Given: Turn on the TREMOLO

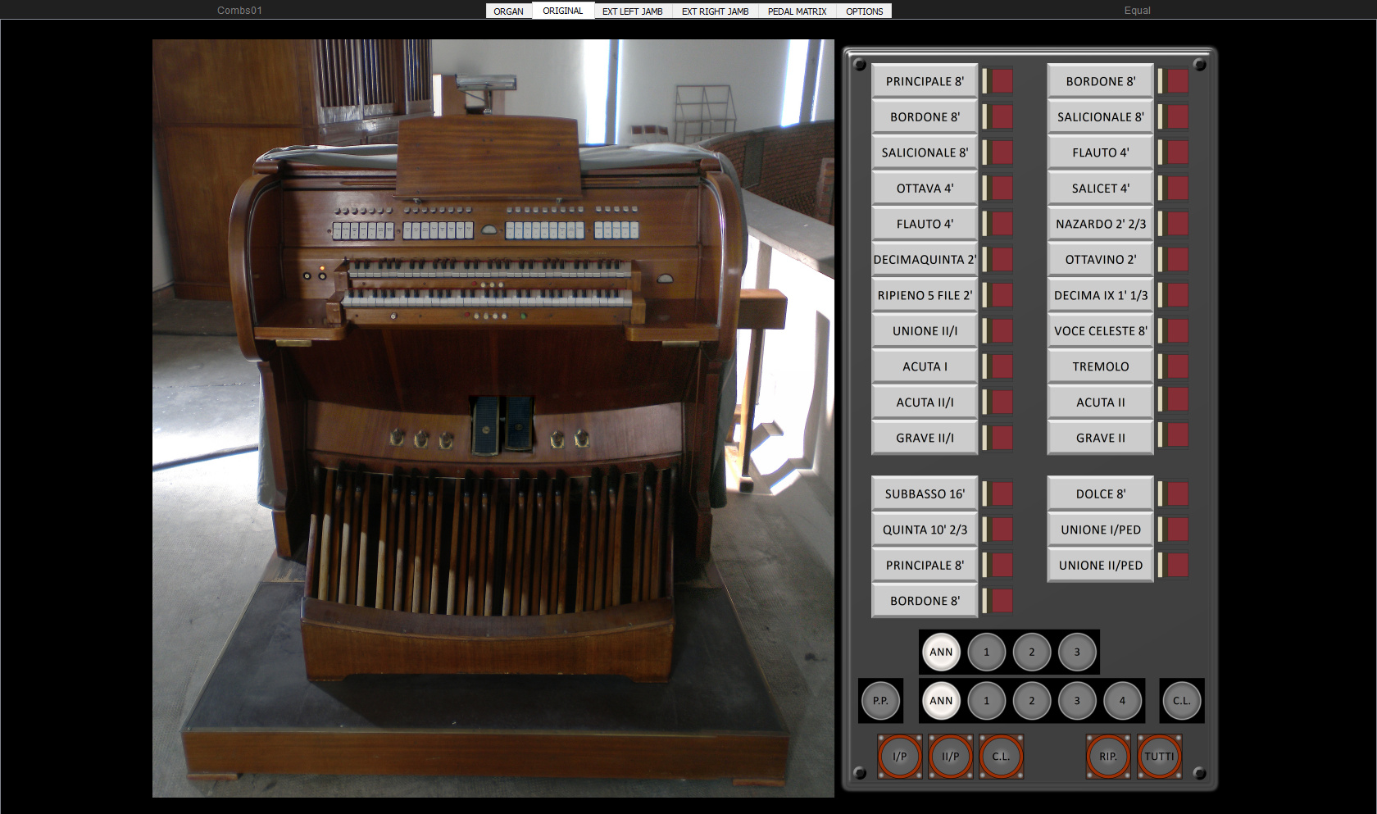Looking at the screenshot, I should [x=1100, y=366].
